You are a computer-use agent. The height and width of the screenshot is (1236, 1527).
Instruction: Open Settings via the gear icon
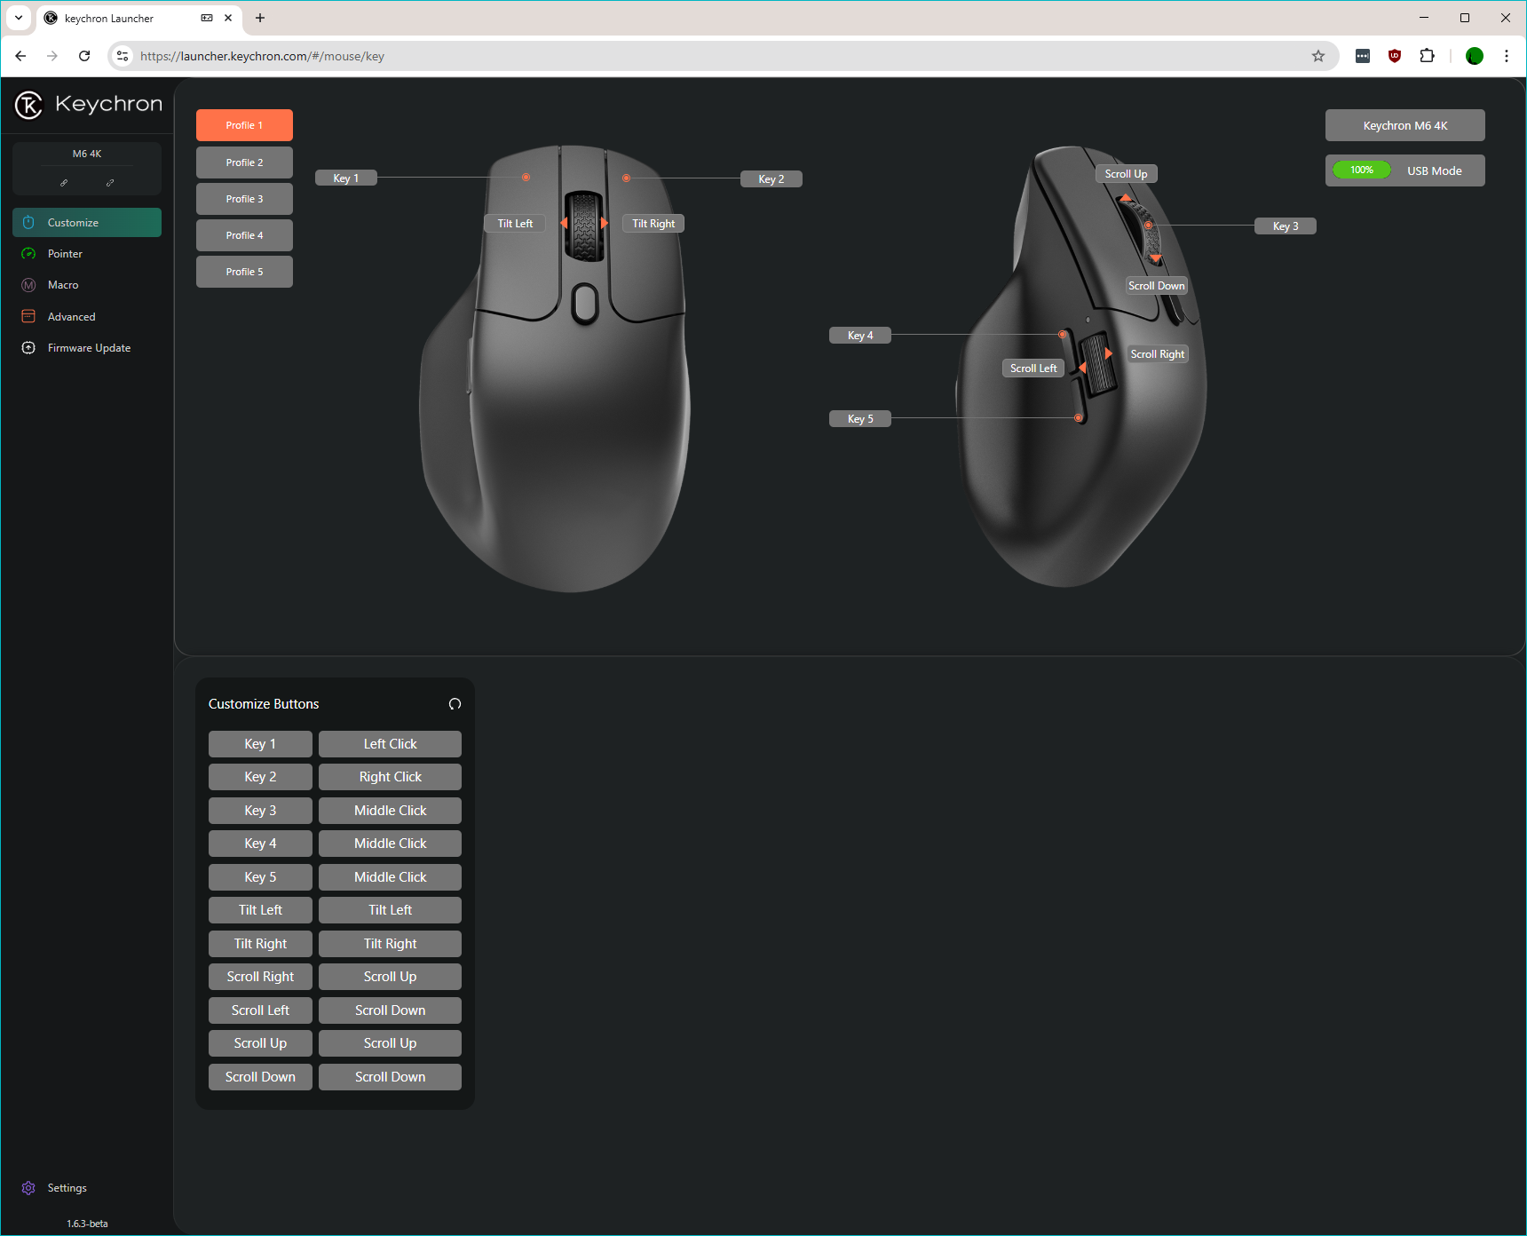pyautogui.click(x=28, y=1188)
